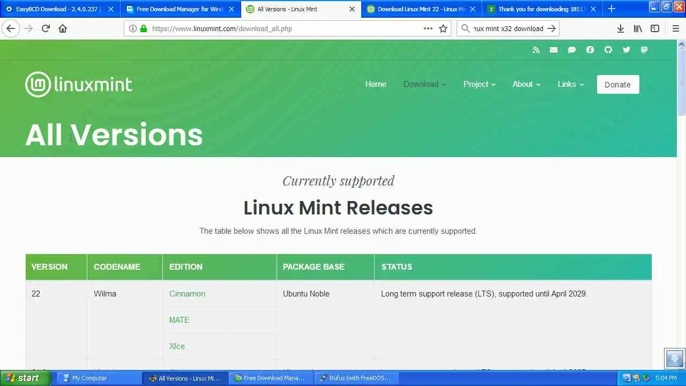Expand the About dropdown menu
The width and height of the screenshot is (686, 386).
(x=526, y=84)
